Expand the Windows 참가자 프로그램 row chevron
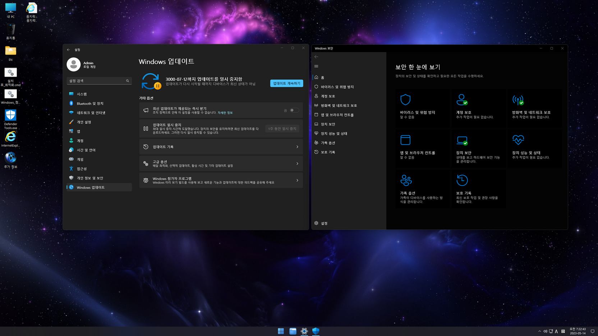The width and height of the screenshot is (598, 336). click(297, 181)
